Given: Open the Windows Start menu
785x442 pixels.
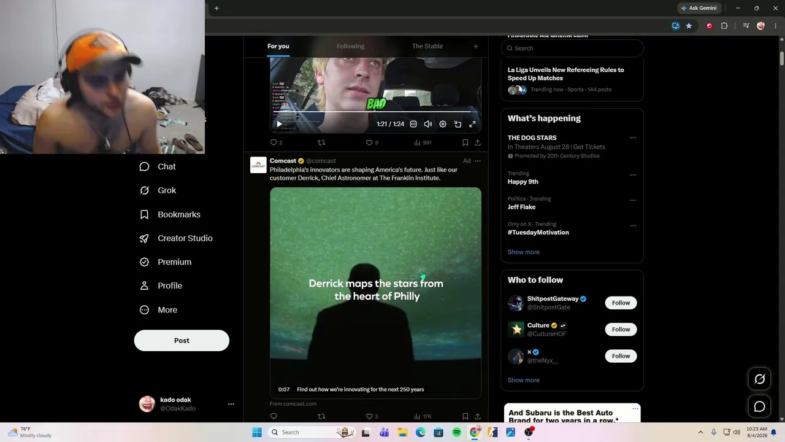Looking at the screenshot, I should [x=257, y=432].
